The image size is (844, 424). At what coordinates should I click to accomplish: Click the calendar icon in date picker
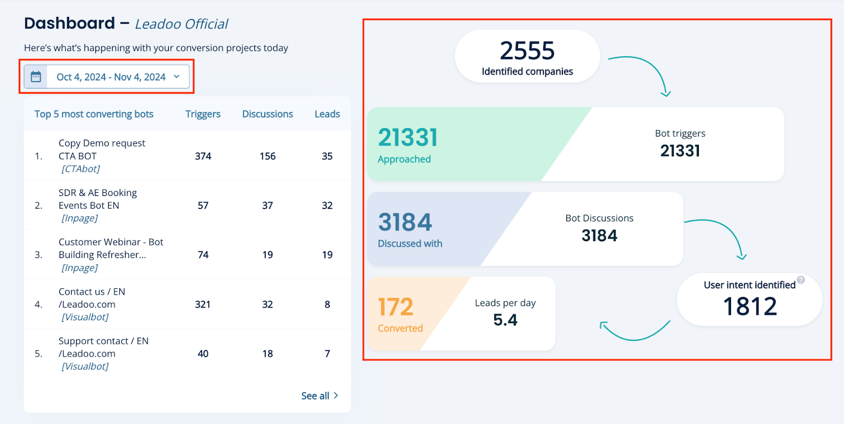pos(36,77)
